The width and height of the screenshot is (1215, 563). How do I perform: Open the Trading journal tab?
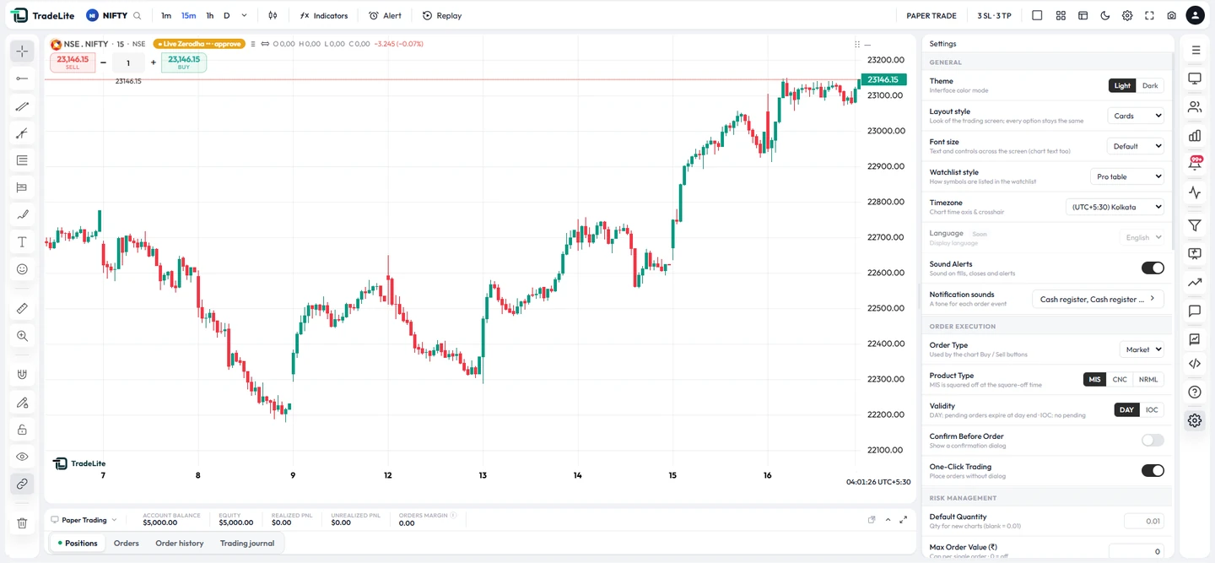[247, 543]
